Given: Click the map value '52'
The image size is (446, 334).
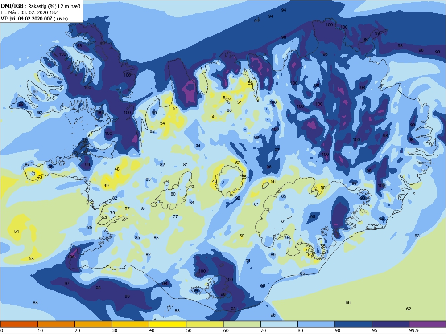Looking at the screenshot, I should coord(250,83).
